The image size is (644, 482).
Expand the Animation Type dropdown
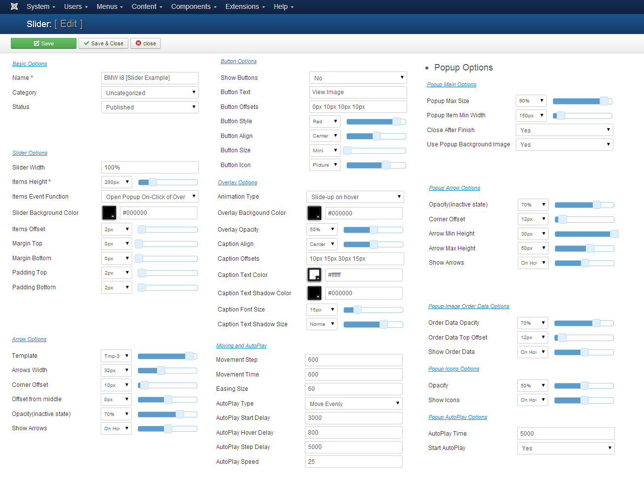(355, 197)
